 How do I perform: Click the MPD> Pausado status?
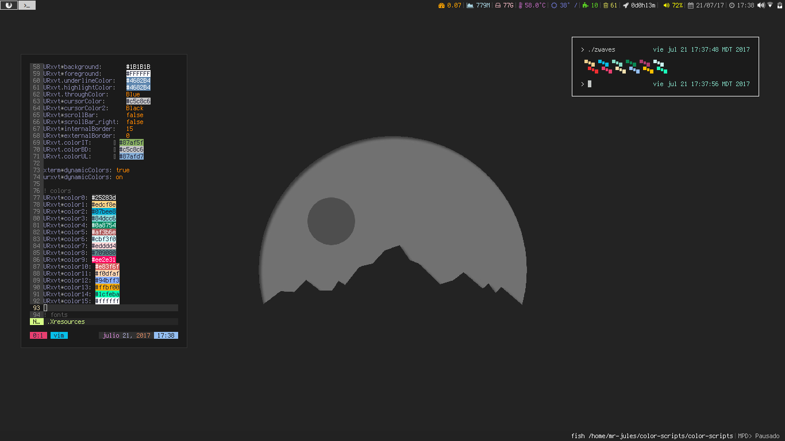(x=759, y=436)
